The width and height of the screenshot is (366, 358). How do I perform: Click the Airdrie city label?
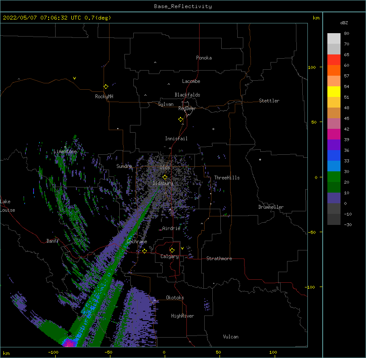coord(171,228)
